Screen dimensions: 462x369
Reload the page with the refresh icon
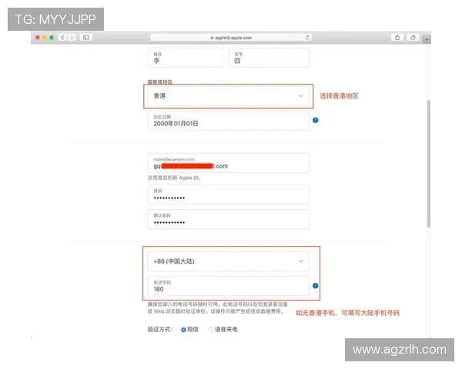[x=307, y=38]
